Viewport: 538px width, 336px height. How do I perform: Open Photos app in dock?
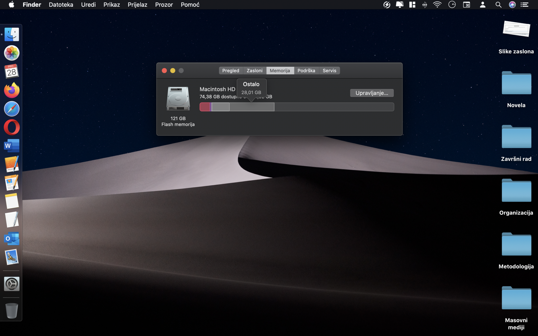[12, 53]
